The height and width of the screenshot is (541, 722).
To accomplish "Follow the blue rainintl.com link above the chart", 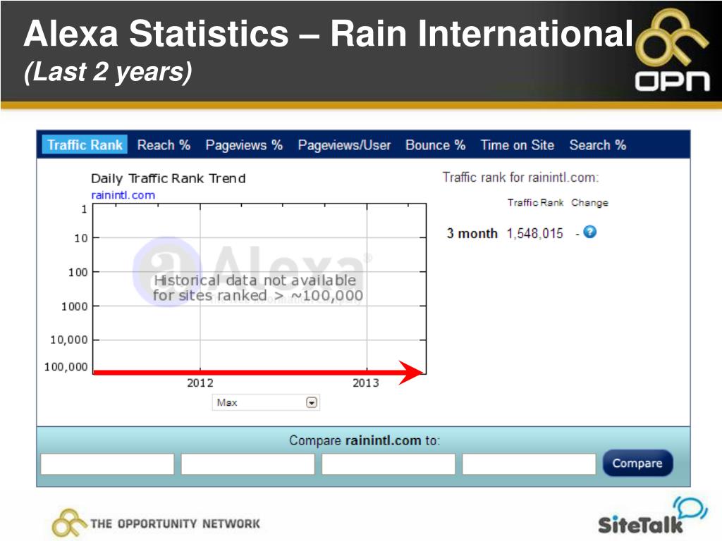I will (123, 195).
